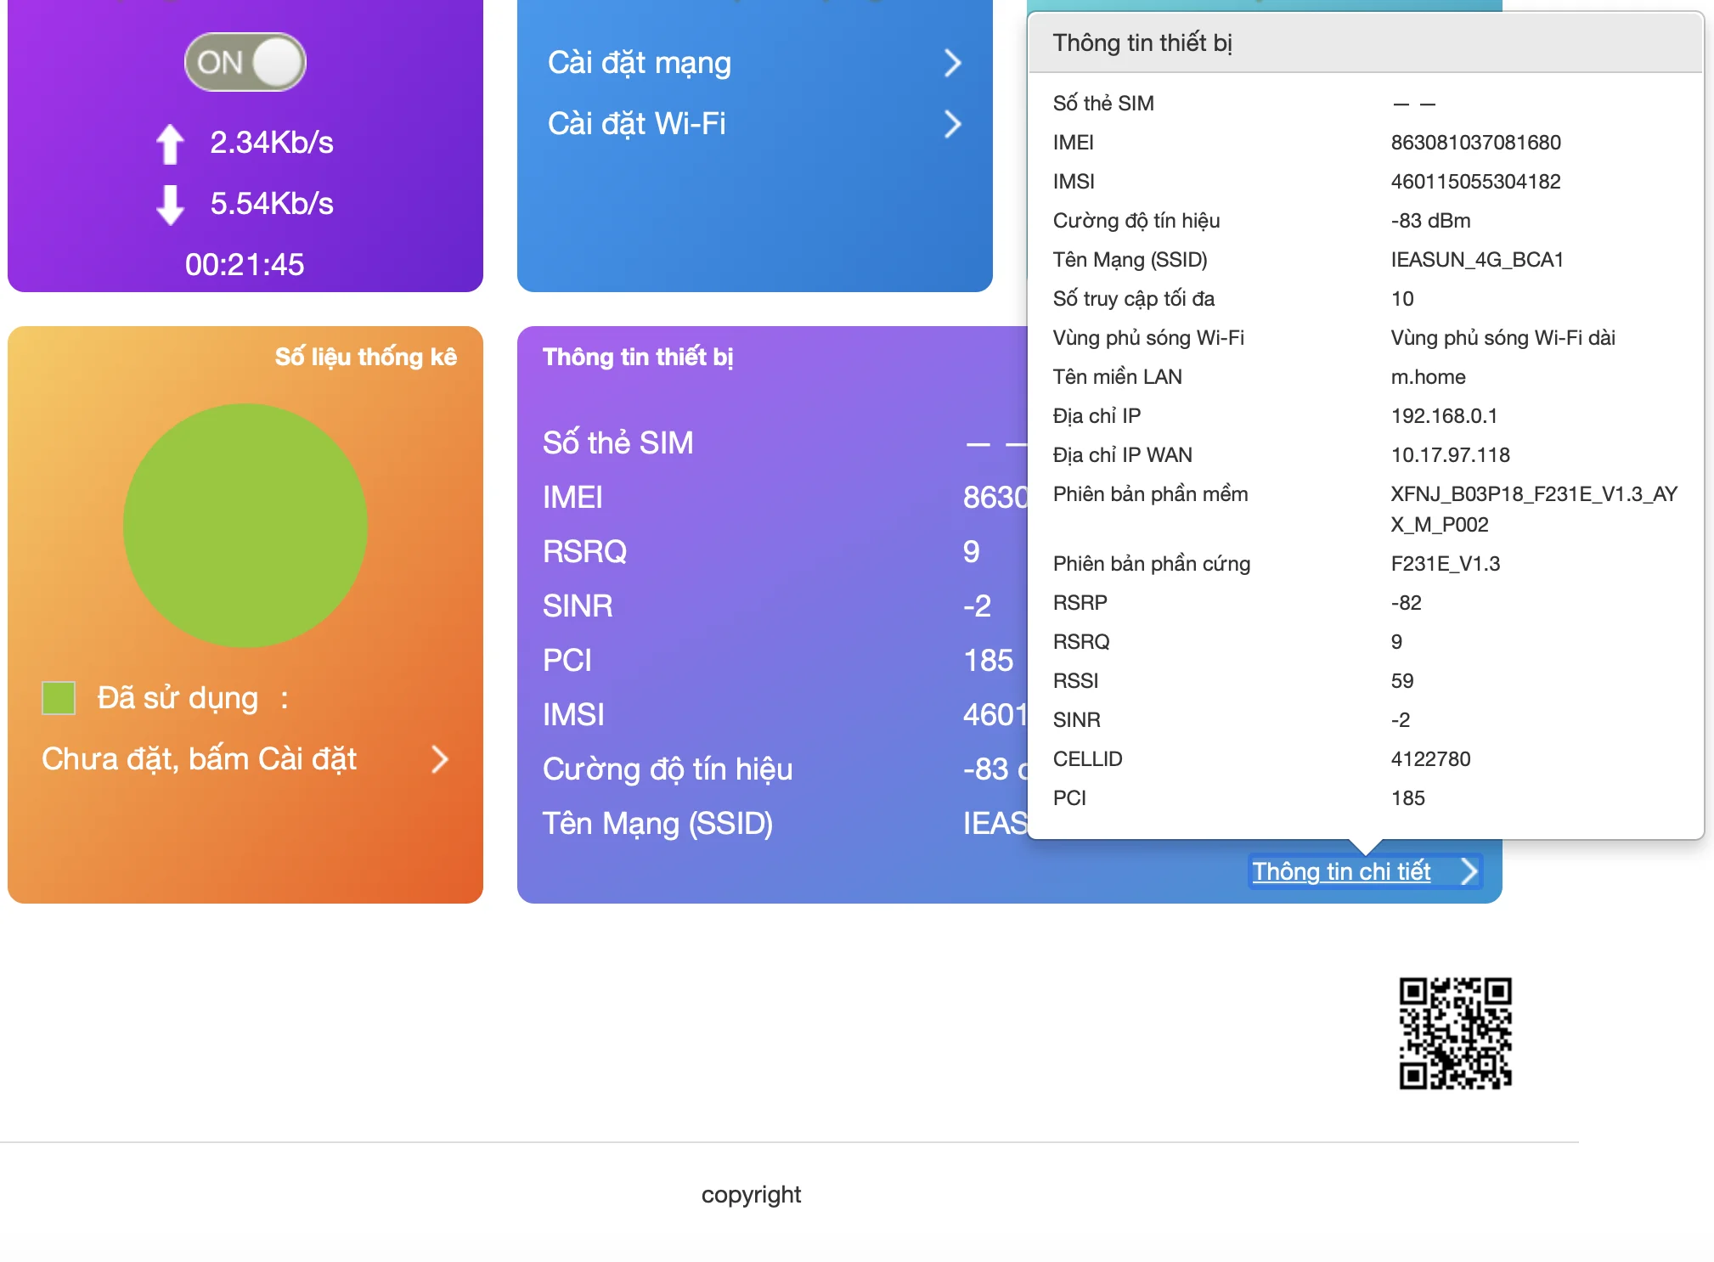Click the Số liệu thống kê heading
1714x1262 pixels.
[x=365, y=357]
